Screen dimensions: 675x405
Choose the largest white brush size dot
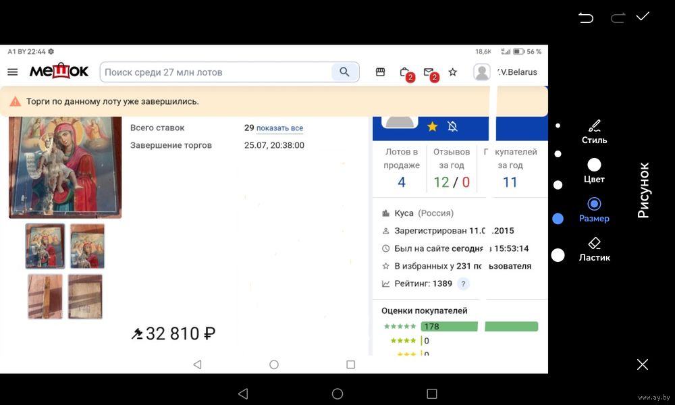tap(558, 255)
